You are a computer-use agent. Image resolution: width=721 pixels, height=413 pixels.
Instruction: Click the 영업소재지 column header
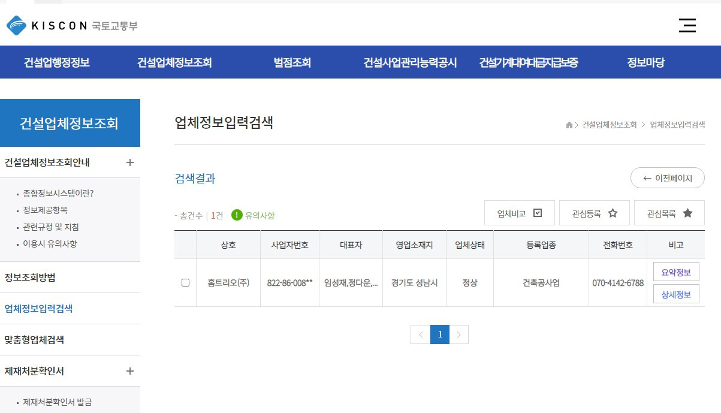414,245
